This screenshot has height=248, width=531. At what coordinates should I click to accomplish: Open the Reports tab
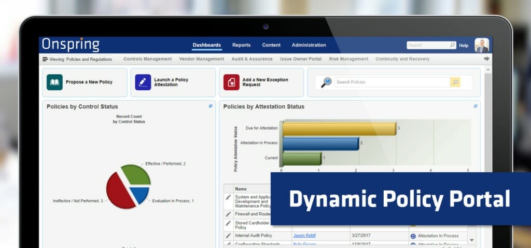point(242,45)
